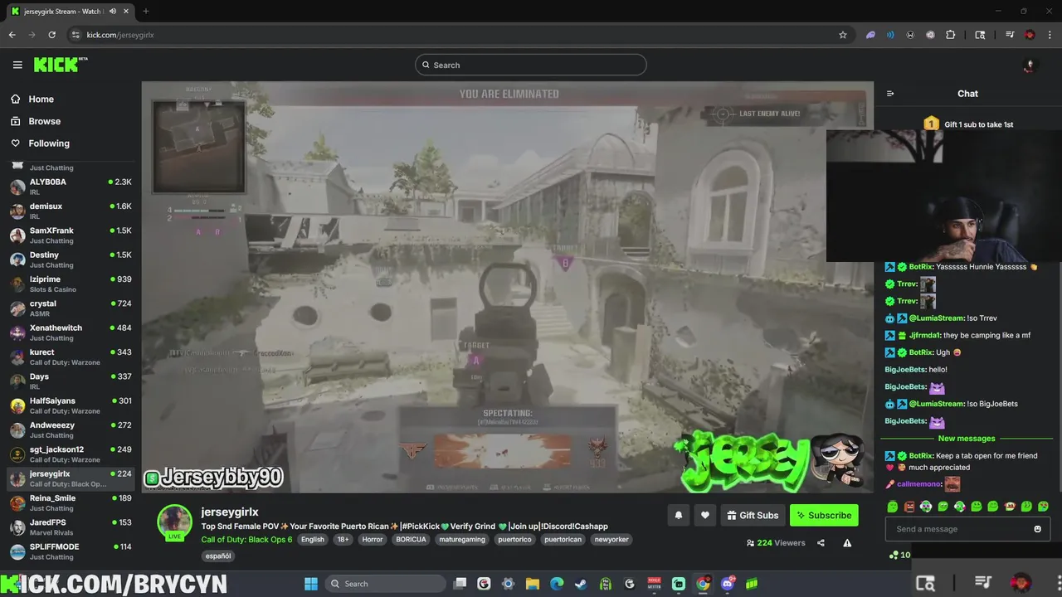Open Discord from the taskbar
The width and height of the screenshot is (1062, 597).
[x=728, y=584]
